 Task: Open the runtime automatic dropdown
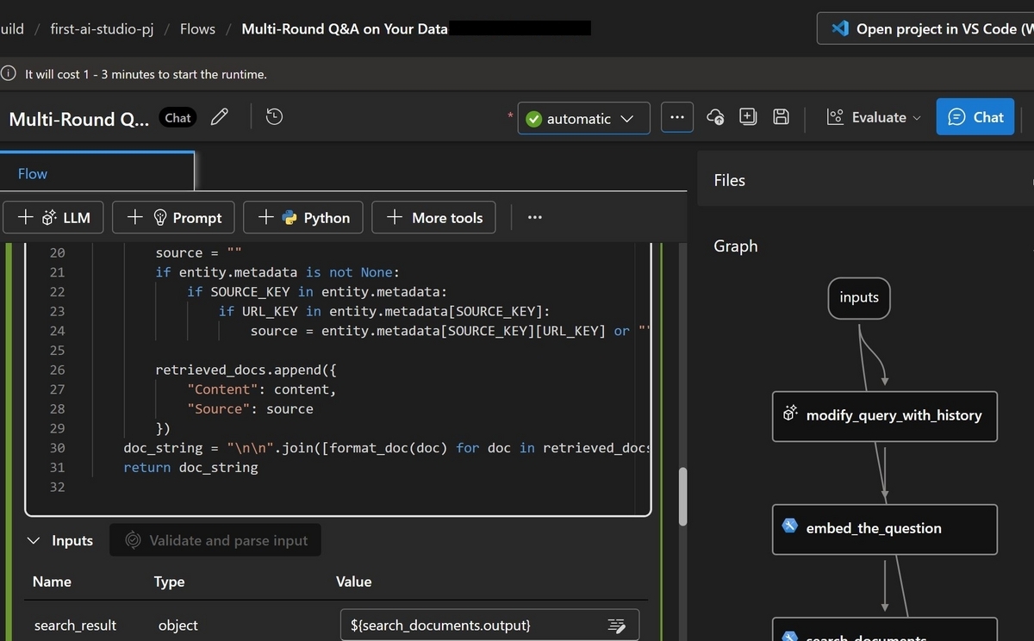(x=584, y=119)
